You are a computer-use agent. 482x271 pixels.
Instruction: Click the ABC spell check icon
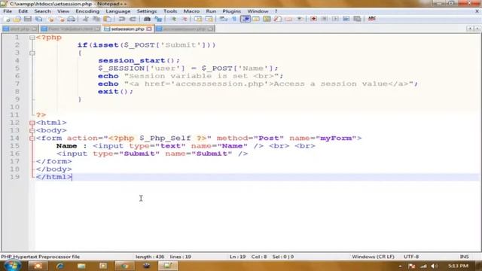[x=372, y=19]
